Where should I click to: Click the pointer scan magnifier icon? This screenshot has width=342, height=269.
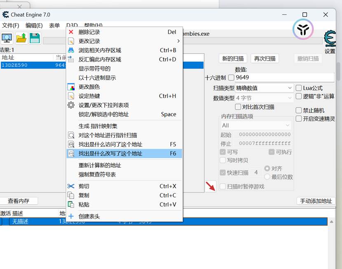71,135
